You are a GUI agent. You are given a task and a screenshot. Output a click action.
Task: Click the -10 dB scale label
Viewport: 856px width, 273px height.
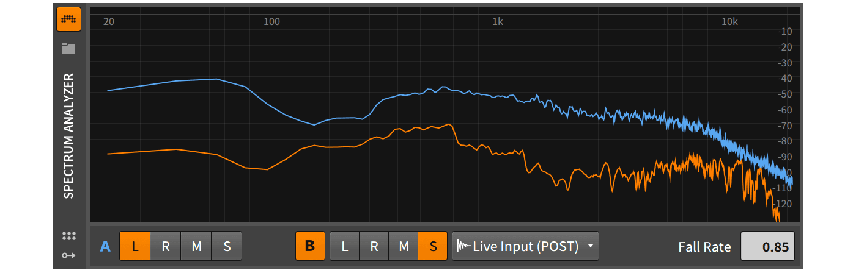(x=784, y=31)
